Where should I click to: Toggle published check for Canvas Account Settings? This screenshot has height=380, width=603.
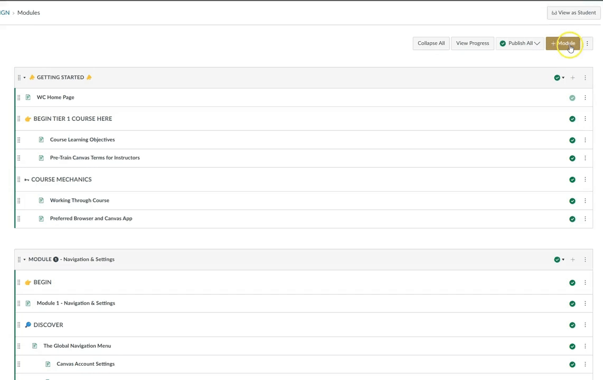coord(572,364)
